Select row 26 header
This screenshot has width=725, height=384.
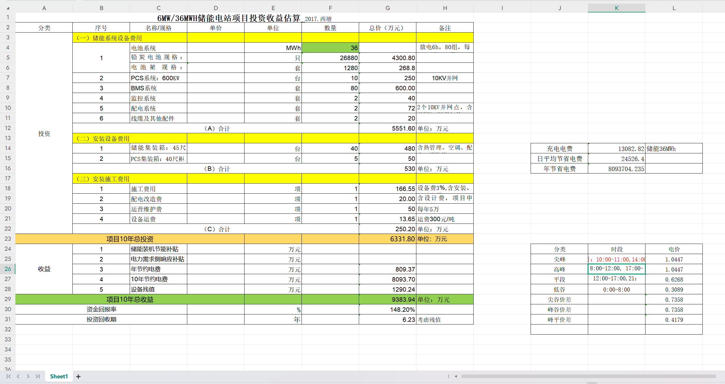8,269
